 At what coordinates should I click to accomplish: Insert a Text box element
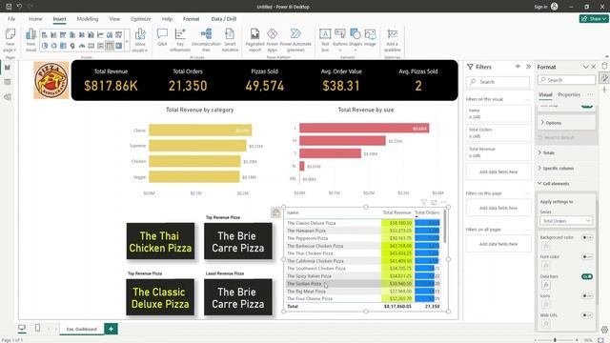[325, 40]
